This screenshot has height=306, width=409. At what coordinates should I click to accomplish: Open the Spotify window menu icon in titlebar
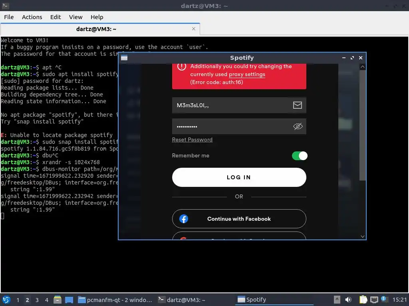pos(124,58)
